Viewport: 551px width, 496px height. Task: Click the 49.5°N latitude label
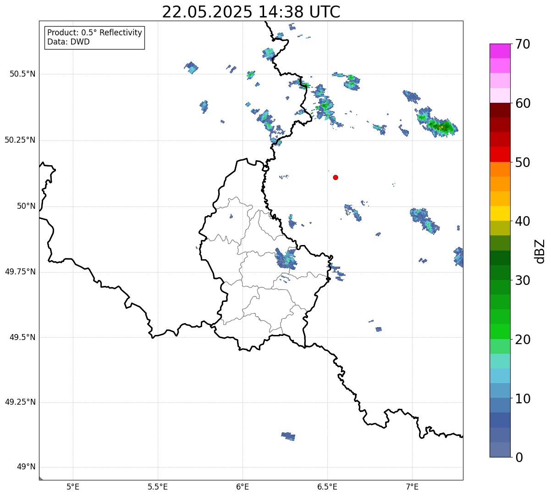(x=22, y=337)
